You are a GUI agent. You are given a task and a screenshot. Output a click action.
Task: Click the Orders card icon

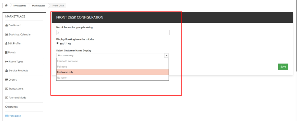click(7, 80)
